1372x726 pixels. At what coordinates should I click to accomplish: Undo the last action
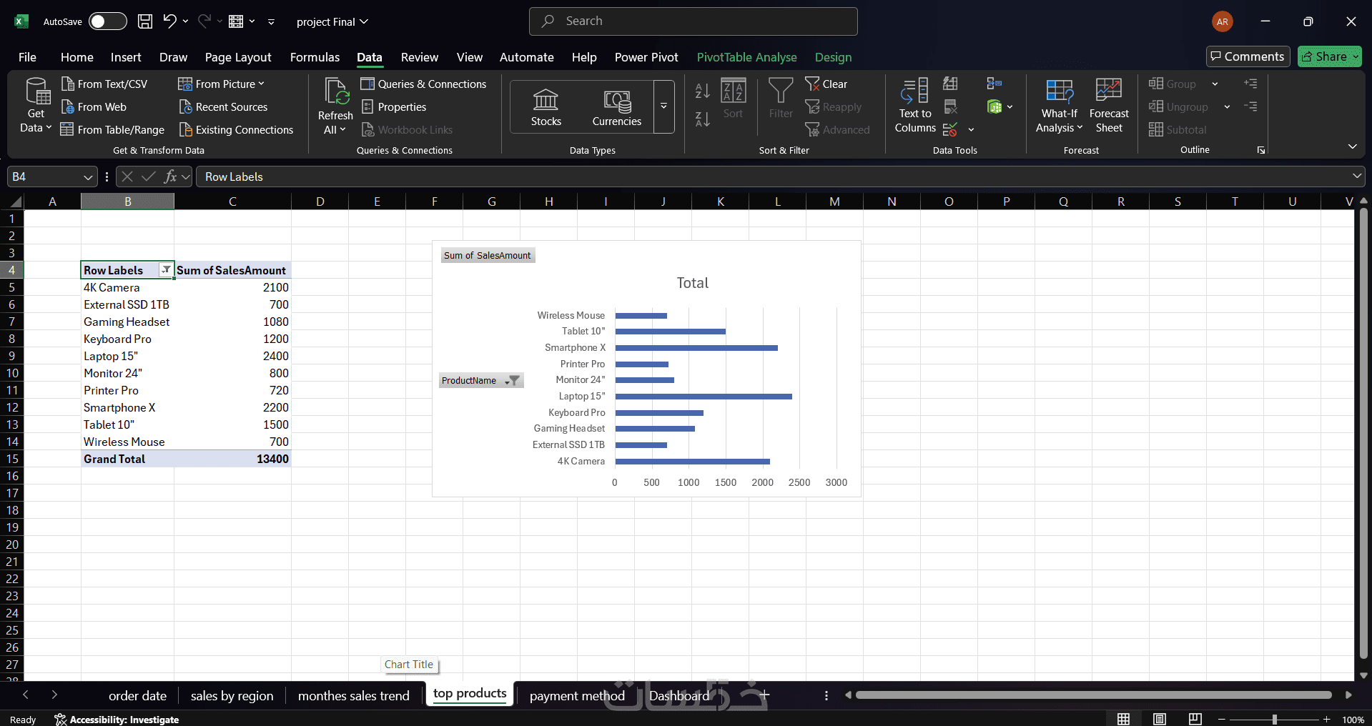click(x=169, y=21)
